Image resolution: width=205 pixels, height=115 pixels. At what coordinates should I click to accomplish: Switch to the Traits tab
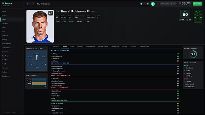[72, 47]
